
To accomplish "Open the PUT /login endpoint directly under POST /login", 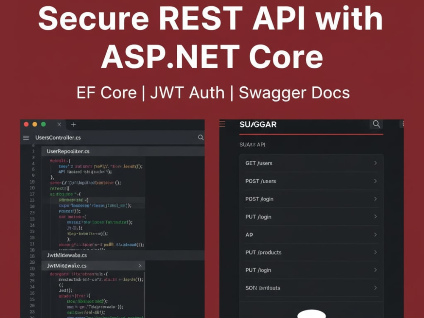I will tap(312, 217).
